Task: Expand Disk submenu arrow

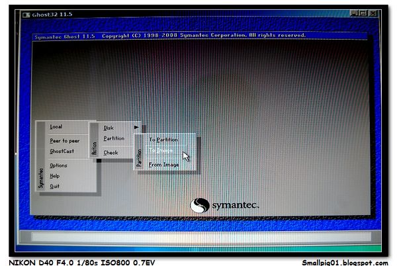Action: (136, 127)
